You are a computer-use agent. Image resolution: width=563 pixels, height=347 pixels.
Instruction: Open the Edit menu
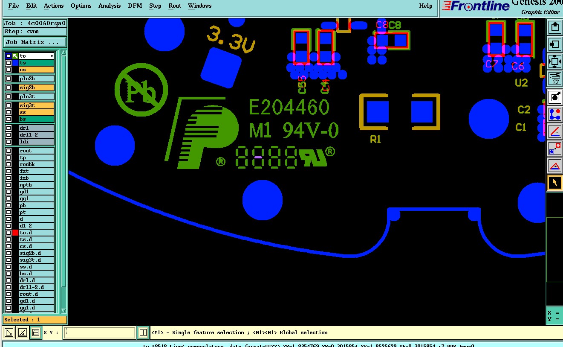point(32,6)
